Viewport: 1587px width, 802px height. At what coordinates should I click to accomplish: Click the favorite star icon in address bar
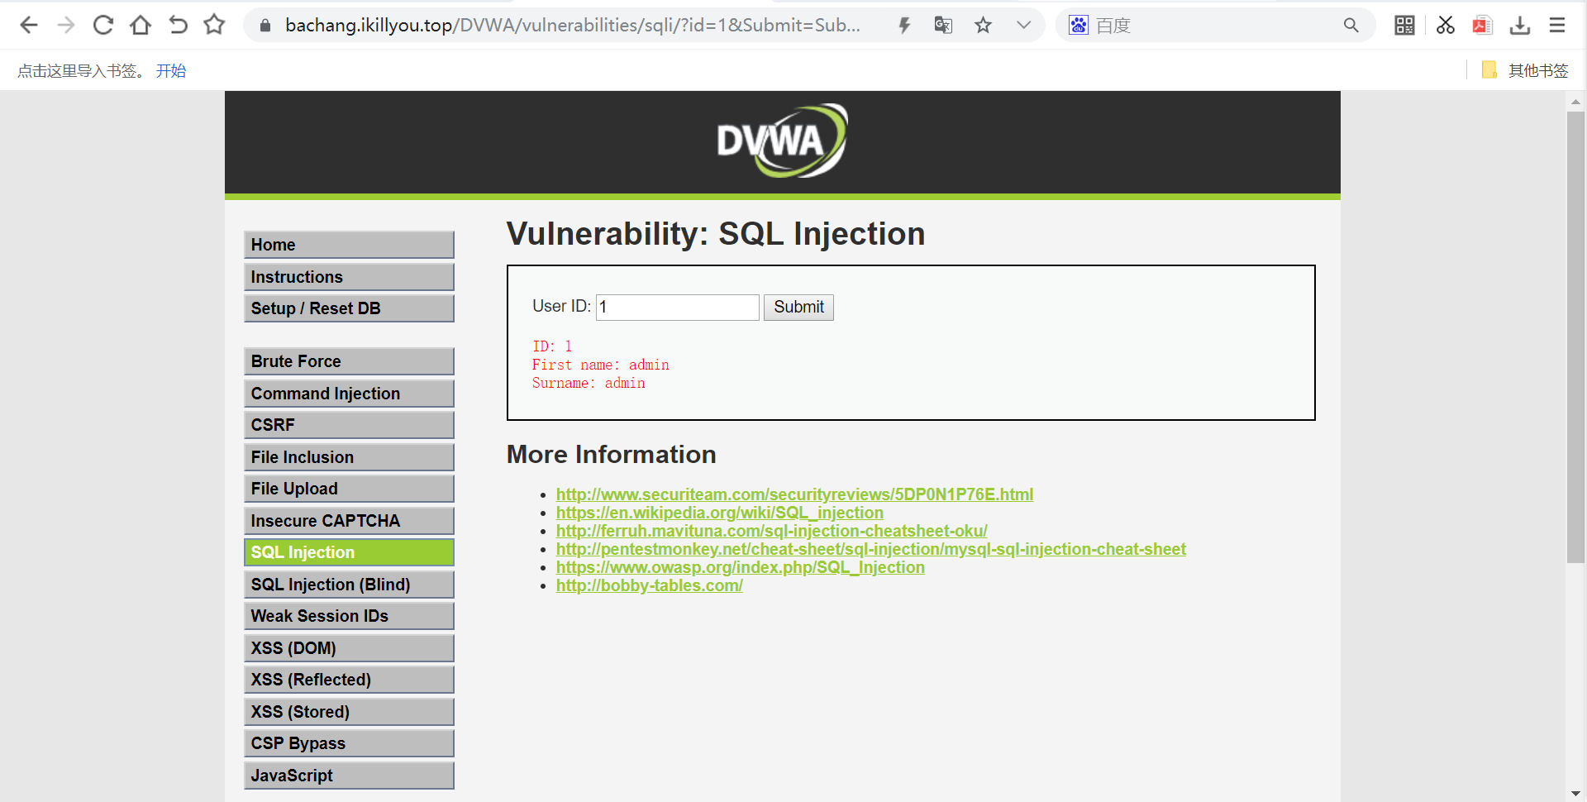pyautogui.click(x=983, y=26)
